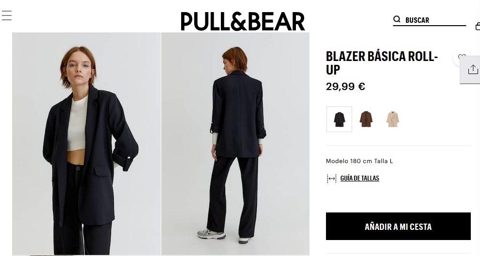480x256 pixels.
Task: Click the 29,99 € price text
Action: 345,87
